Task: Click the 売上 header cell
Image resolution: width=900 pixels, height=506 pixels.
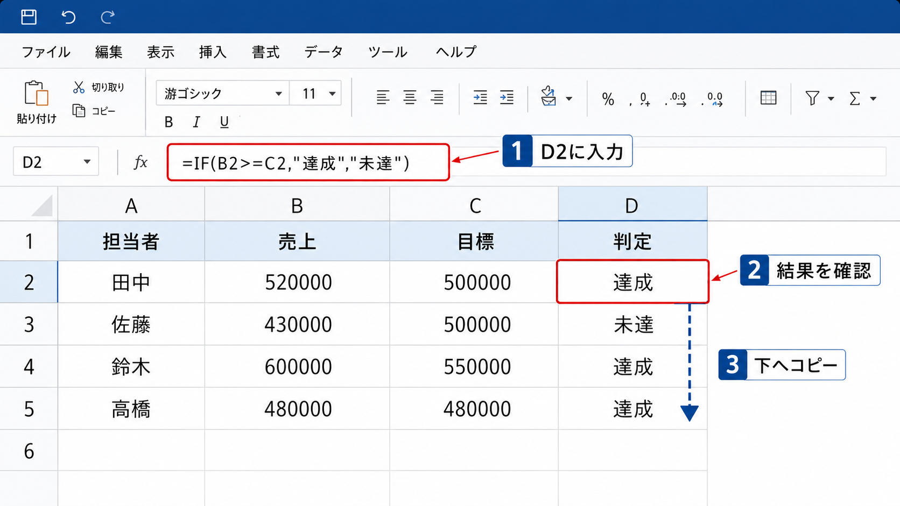Action: (x=297, y=241)
